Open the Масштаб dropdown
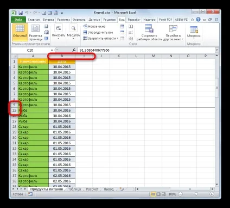 pyautogui.click(x=73, y=33)
